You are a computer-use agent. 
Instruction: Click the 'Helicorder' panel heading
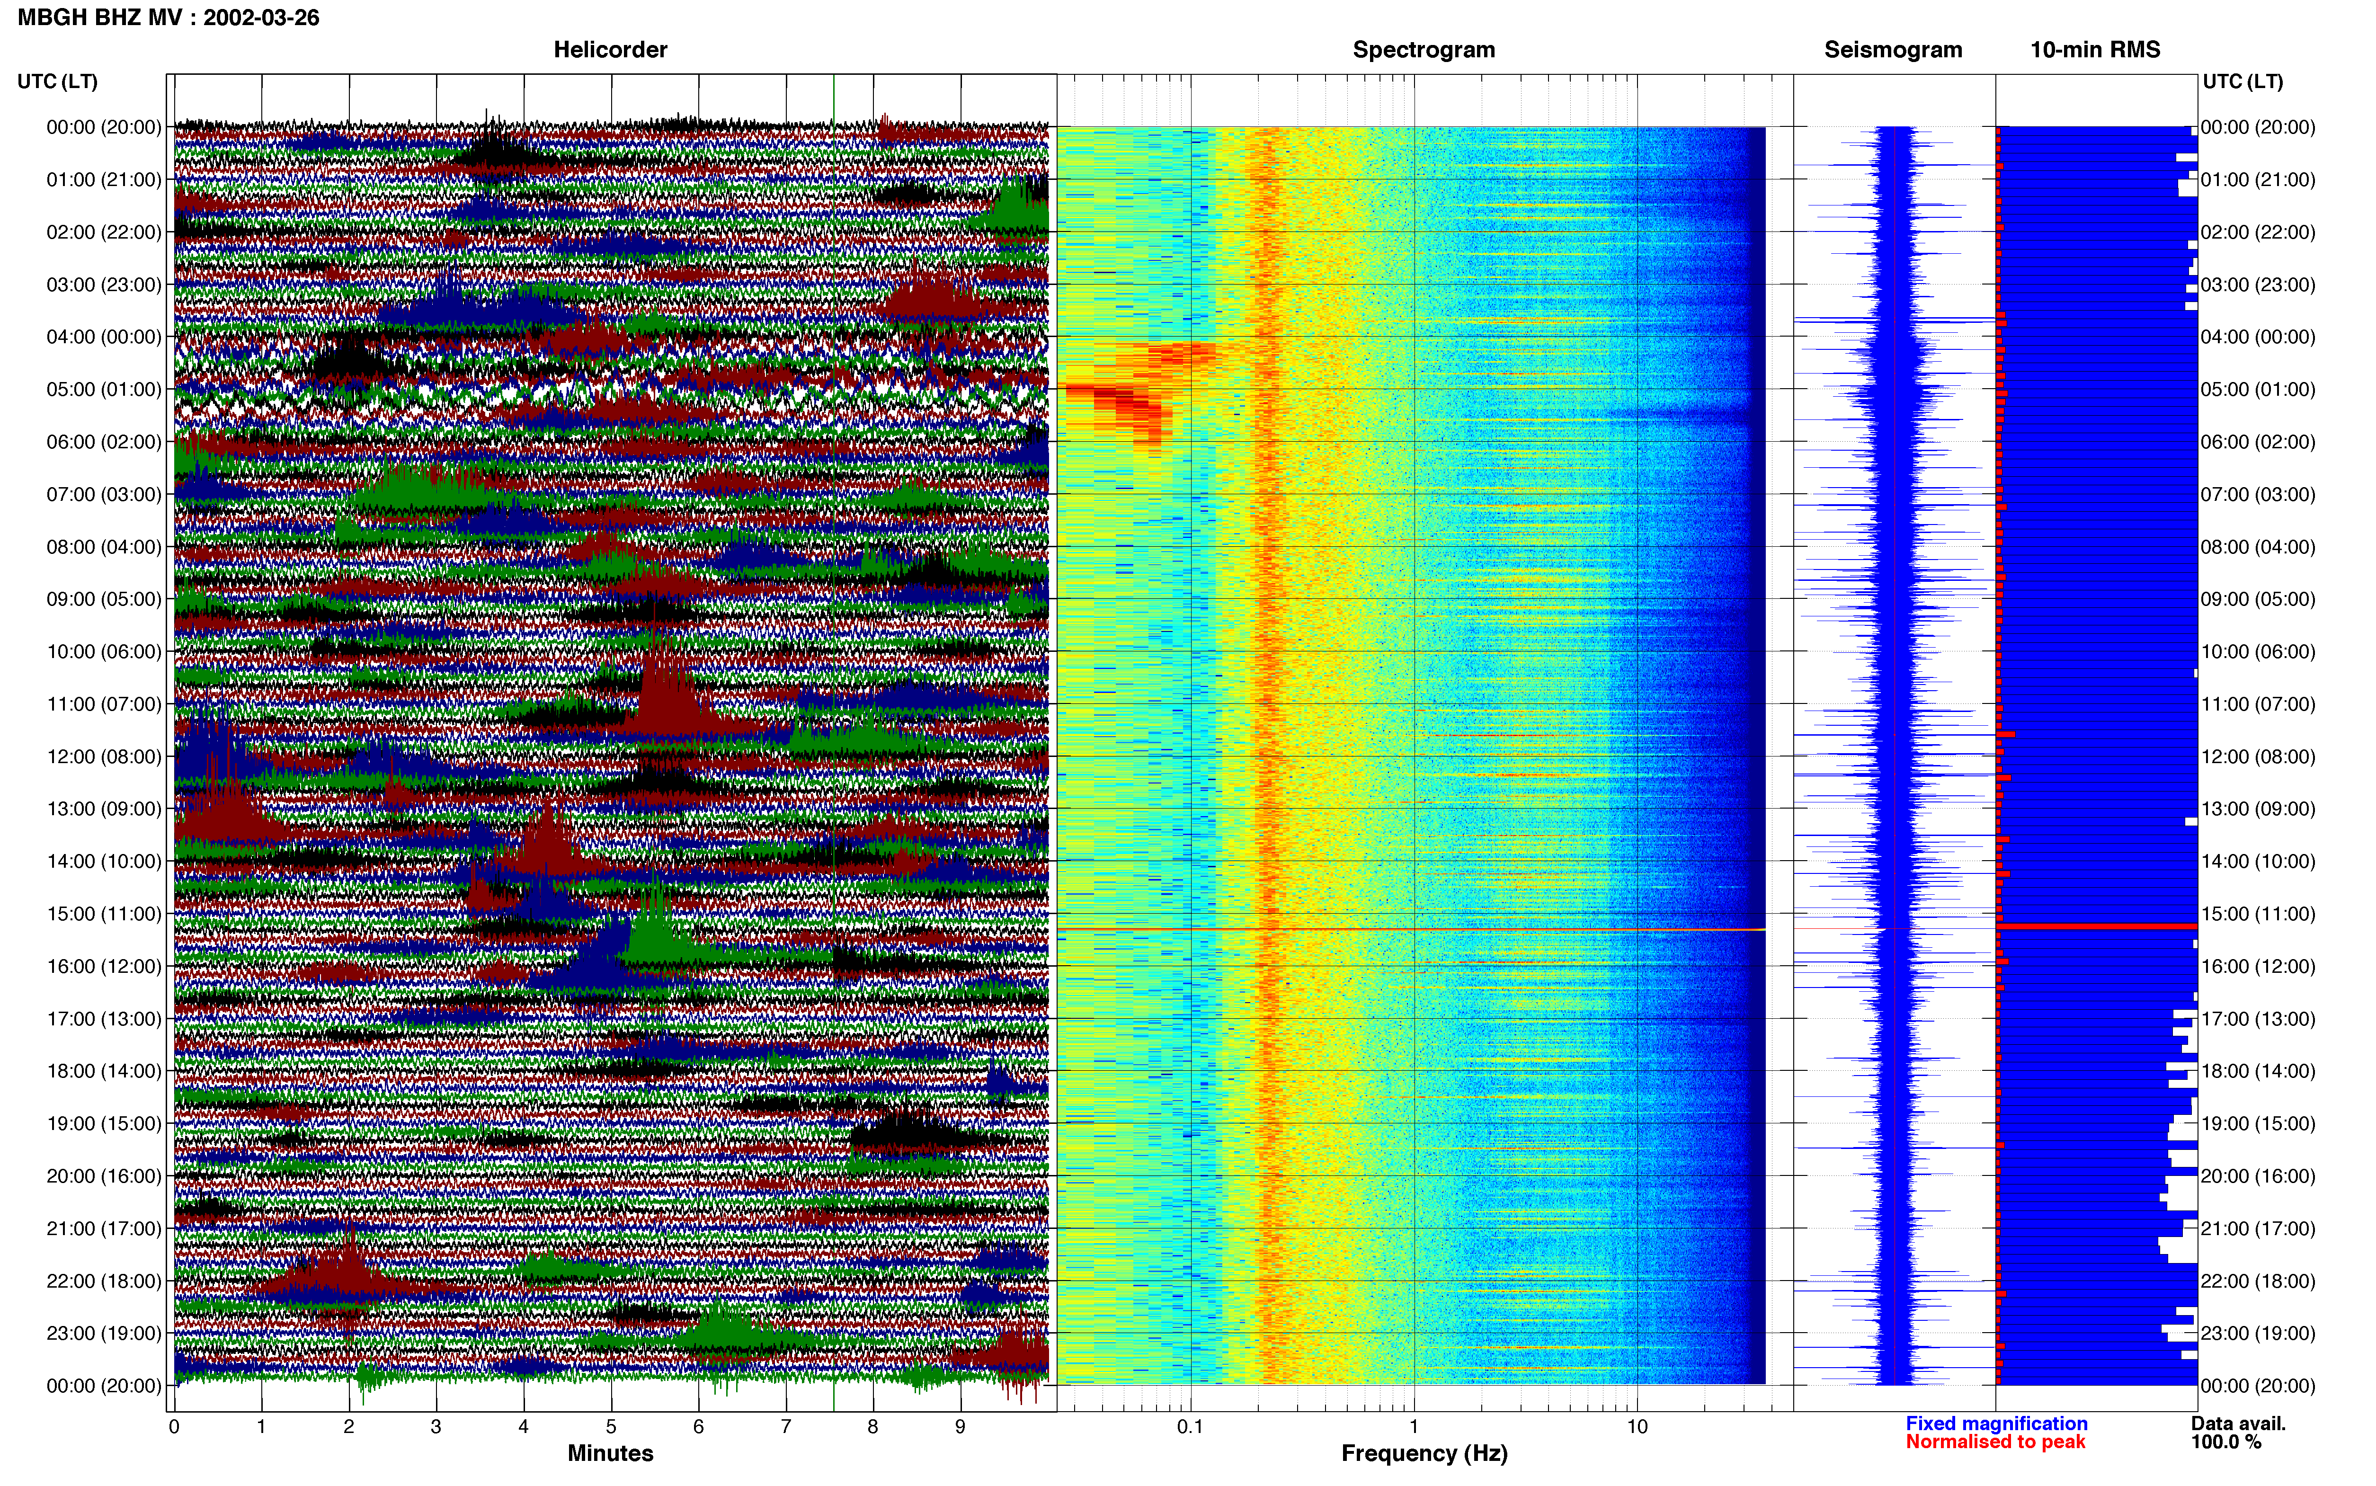tap(610, 50)
